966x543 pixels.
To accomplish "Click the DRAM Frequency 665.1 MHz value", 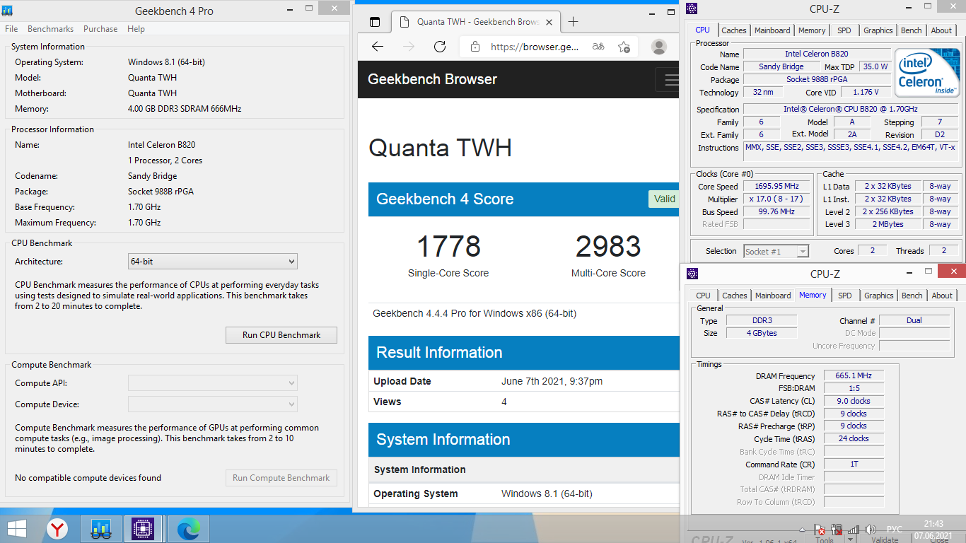I will 854,376.
